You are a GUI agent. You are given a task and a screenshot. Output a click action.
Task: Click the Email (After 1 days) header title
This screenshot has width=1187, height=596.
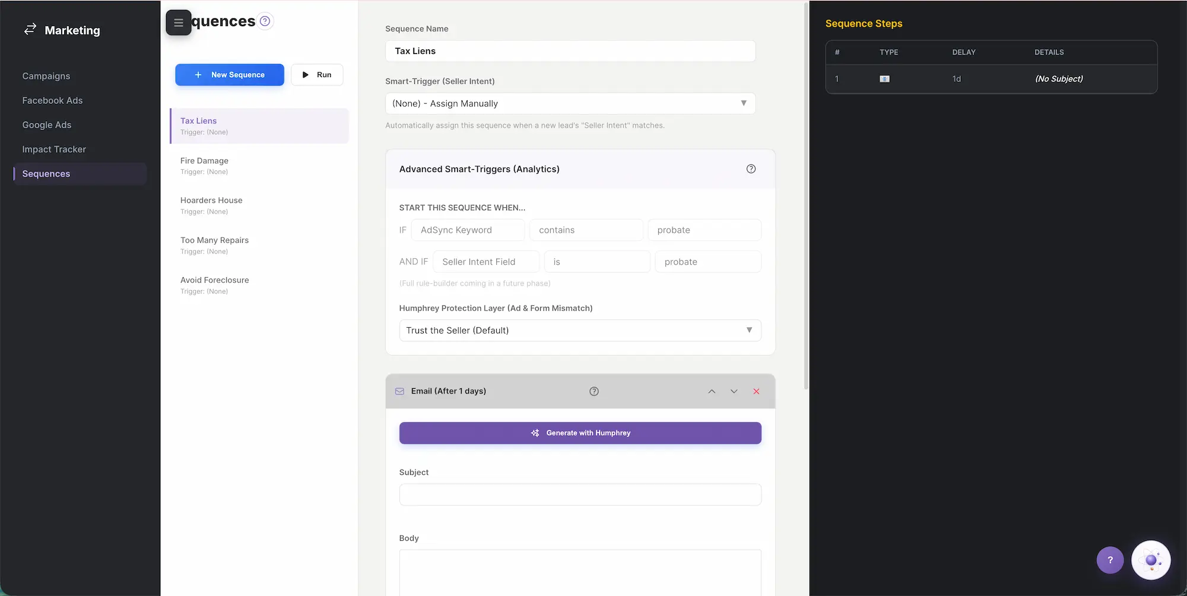click(449, 391)
